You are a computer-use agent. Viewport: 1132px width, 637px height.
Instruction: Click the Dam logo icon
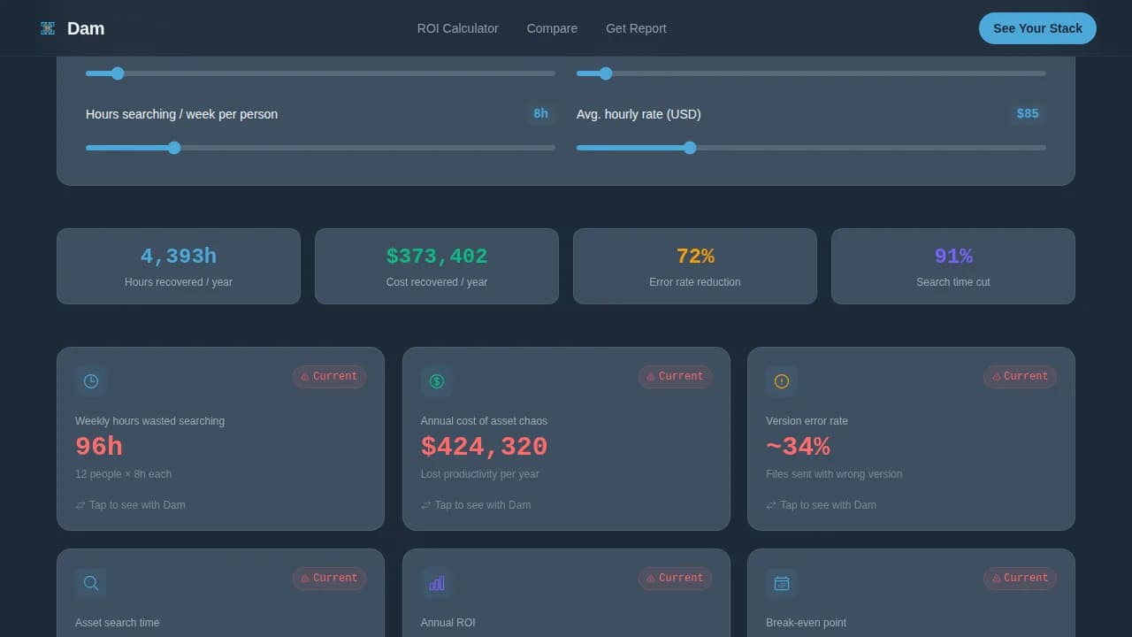coord(48,28)
